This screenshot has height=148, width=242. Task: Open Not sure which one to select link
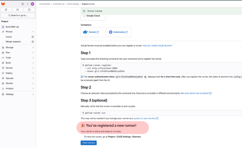[196, 93]
